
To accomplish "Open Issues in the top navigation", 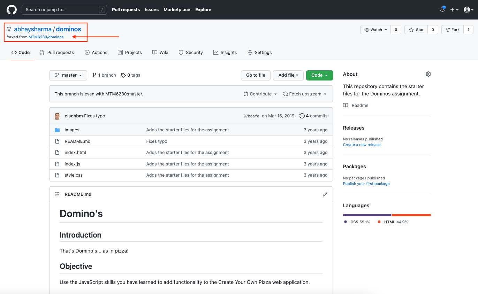I will click(152, 10).
